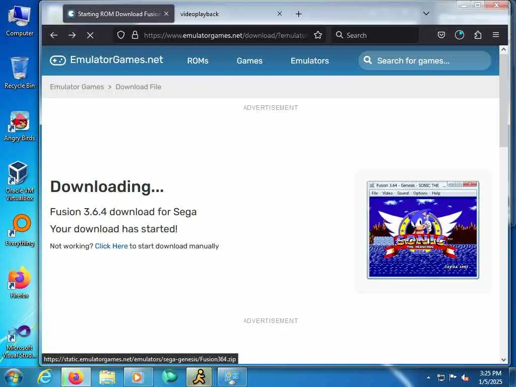516x387 pixels.
Task: Select the Firefox taskbar button
Action: click(x=76, y=377)
